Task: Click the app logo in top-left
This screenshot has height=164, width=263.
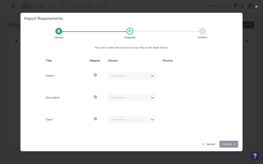Action: tap(13, 6)
